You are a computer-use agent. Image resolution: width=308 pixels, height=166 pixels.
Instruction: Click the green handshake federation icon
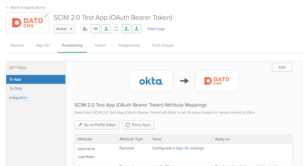click(x=95, y=29)
